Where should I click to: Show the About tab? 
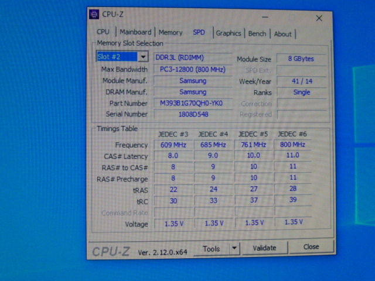click(282, 34)
